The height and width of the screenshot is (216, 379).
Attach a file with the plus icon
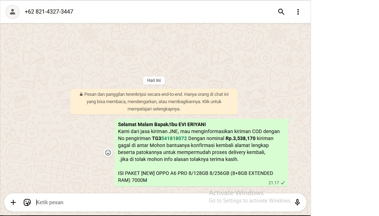point(13,202)
